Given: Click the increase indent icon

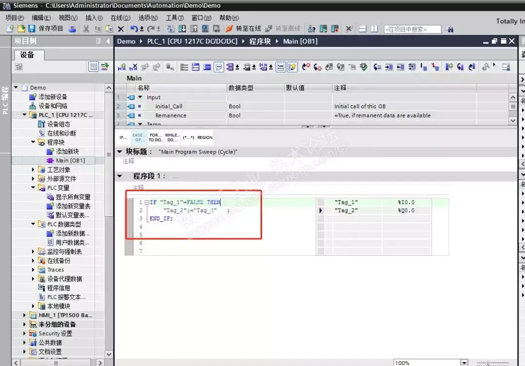Looking at the screenshot, I should (x=389, y=67).
